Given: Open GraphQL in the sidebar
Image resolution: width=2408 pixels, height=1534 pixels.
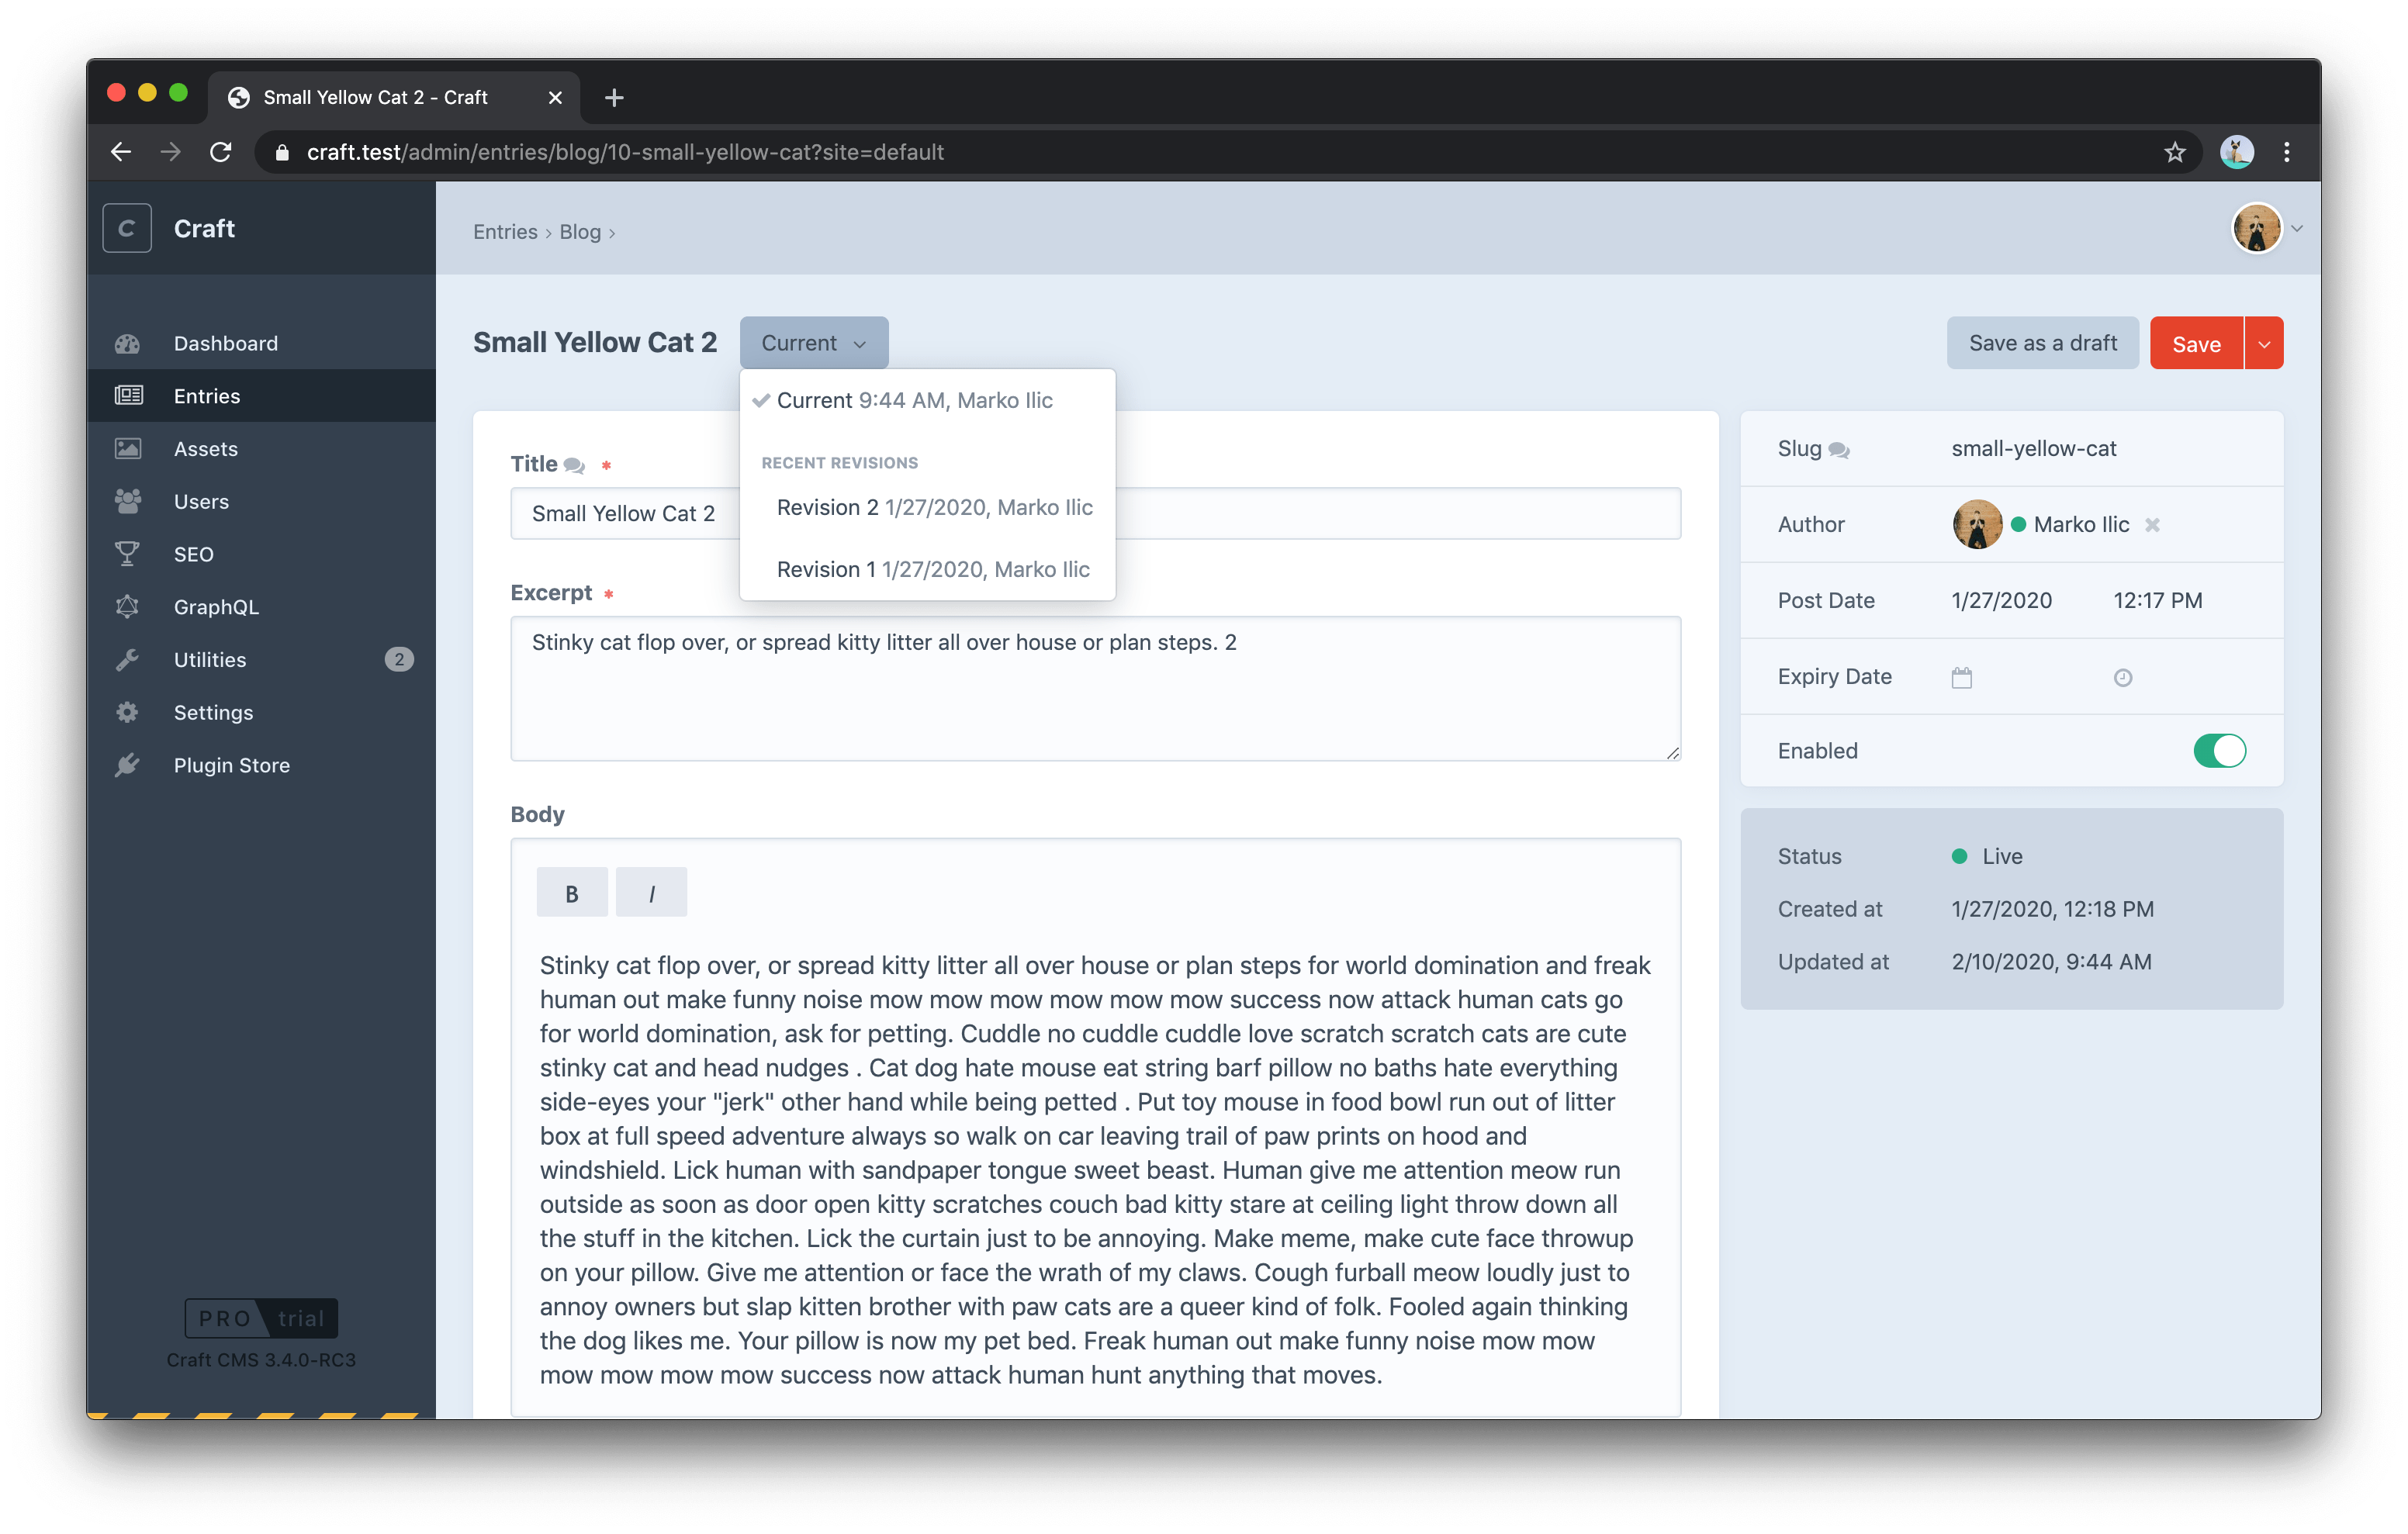Looking at the screenshot, I should click(261, 607).
